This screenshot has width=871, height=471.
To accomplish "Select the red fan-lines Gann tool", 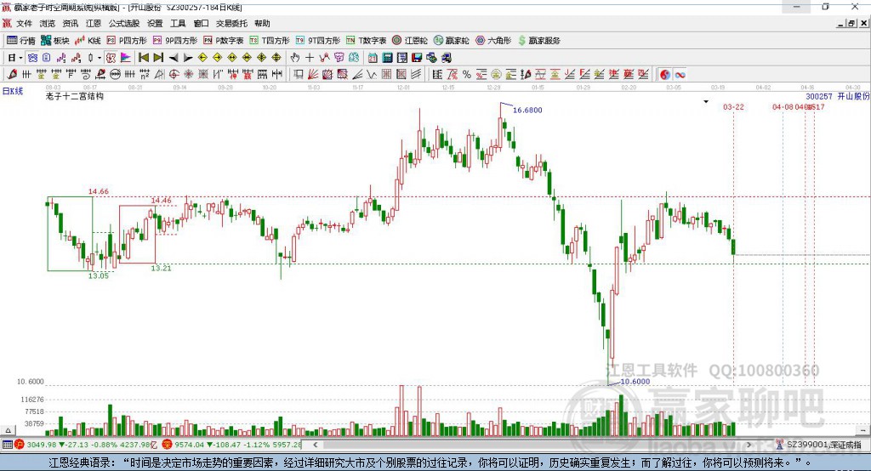I will [313, 74].
